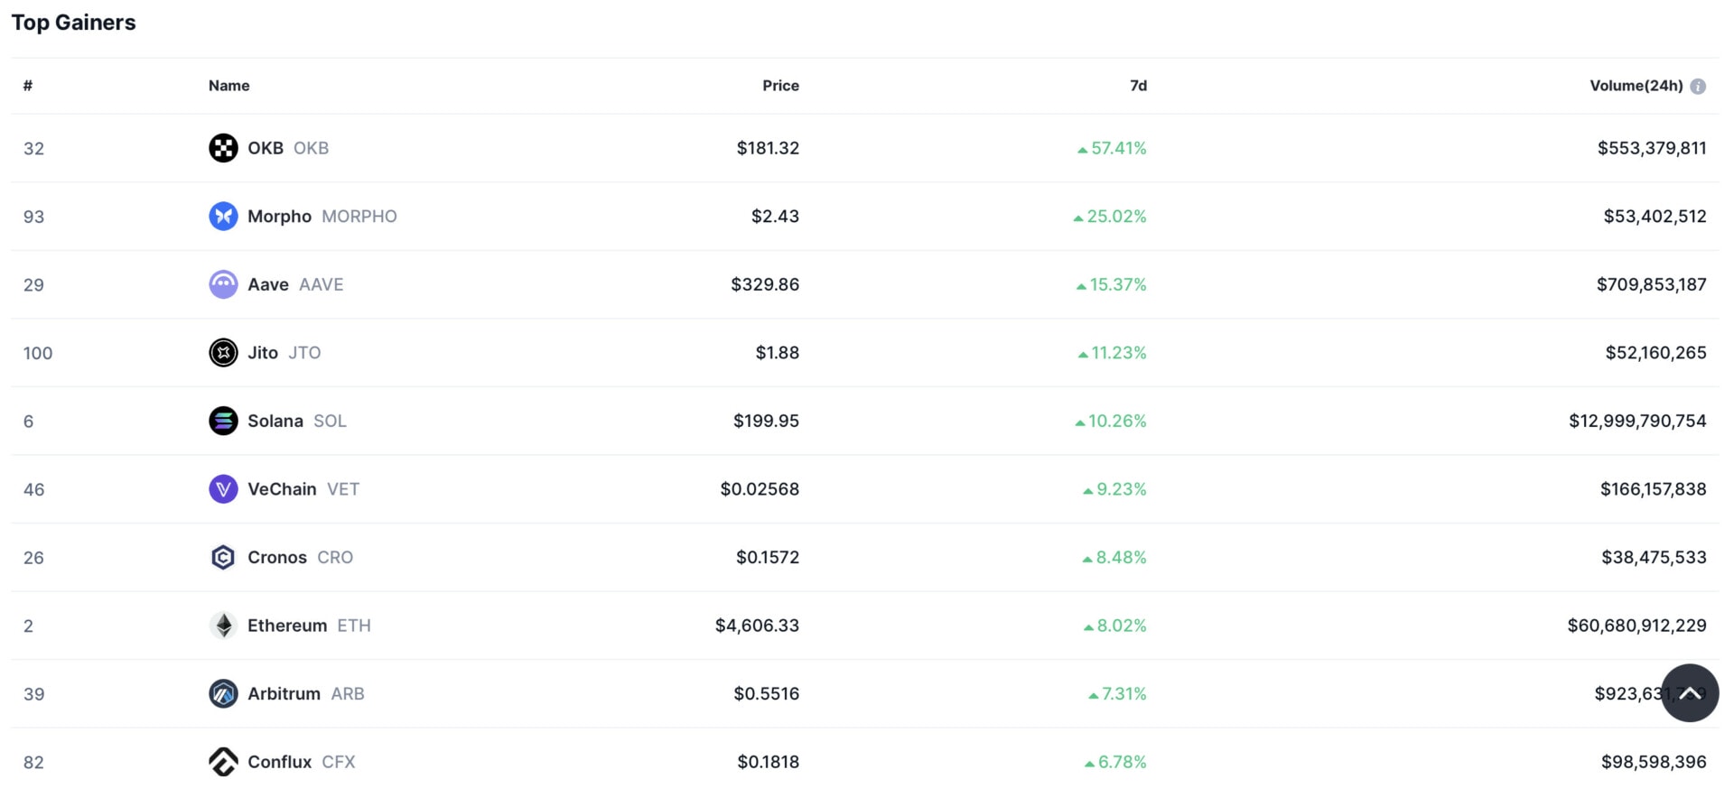Click the Solana logo icon
The height and width of the screenshot is (788, 1734).
point(223,421)
